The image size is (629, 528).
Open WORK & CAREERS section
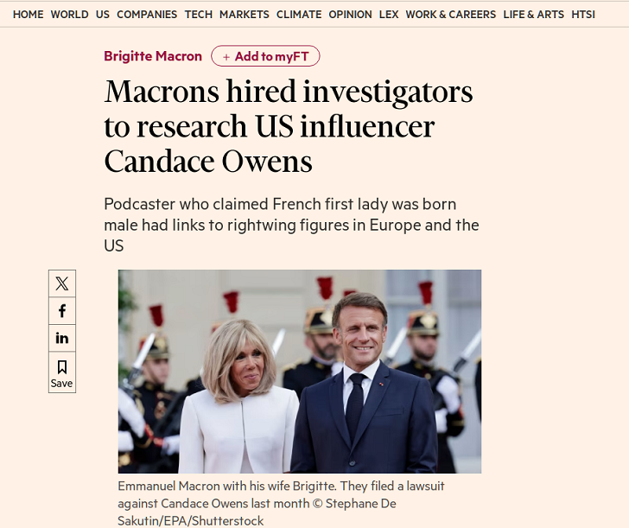pyautogui.click(x=451, y=15)
